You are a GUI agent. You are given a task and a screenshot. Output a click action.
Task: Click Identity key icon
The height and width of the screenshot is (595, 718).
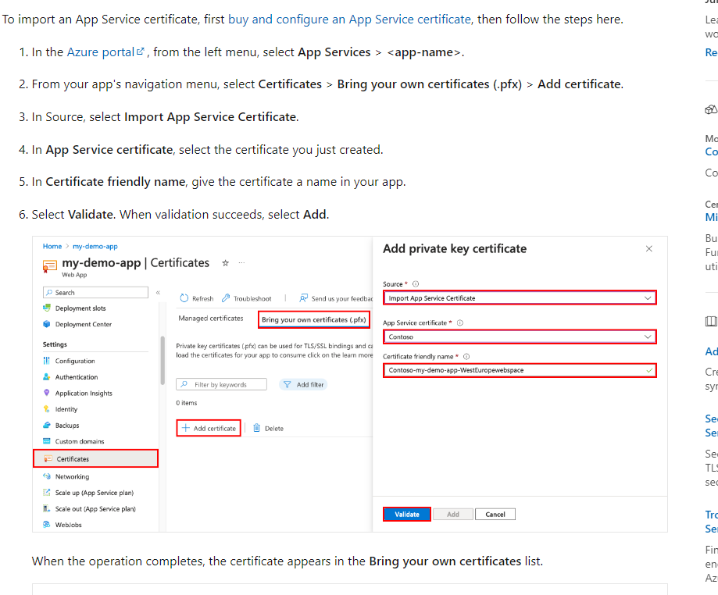[47, 408]
